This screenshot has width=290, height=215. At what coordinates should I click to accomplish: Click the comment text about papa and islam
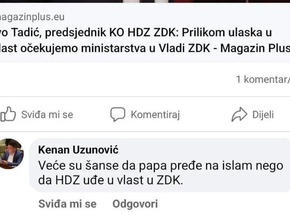(160, 165)
